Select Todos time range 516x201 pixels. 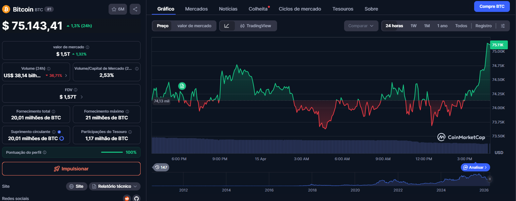point(461,26)
